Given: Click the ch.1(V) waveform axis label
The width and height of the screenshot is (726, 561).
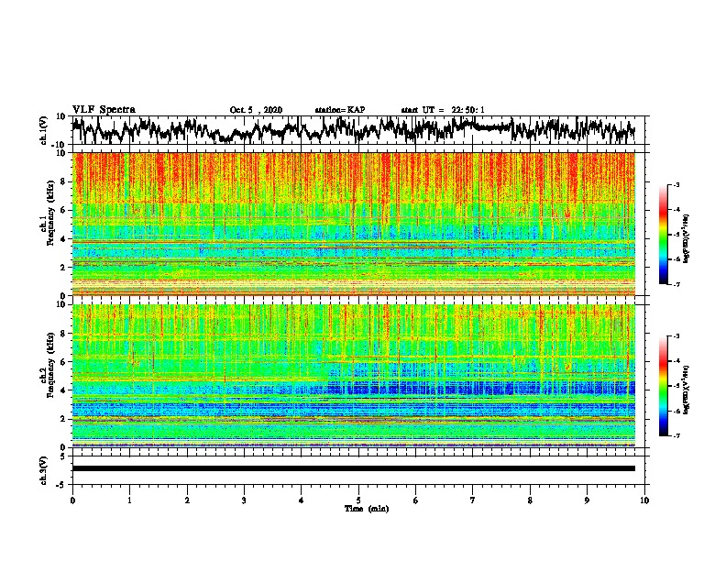Looking at the screenshot, I should pos(43,130).
